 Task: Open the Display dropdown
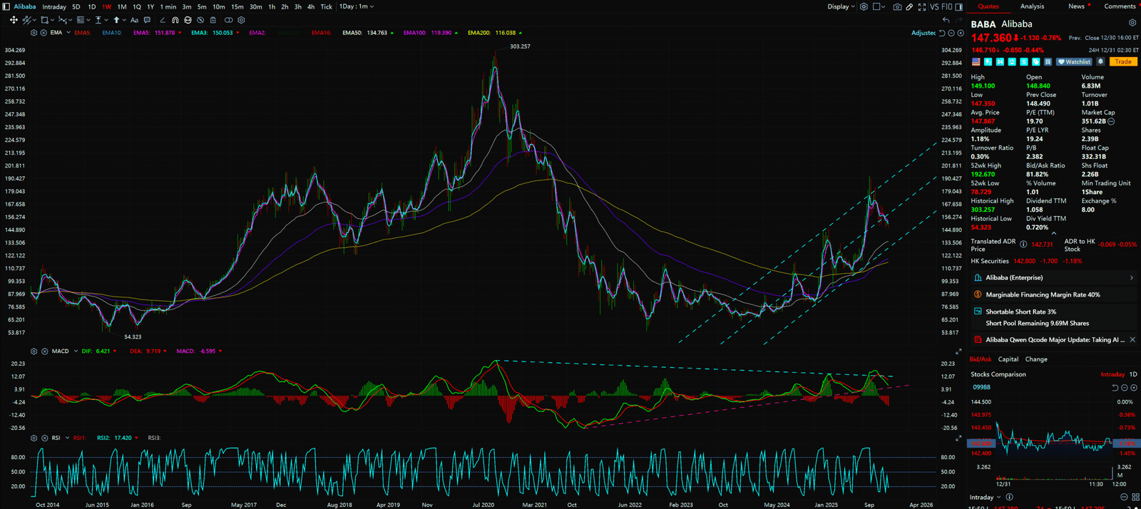click(x=841, y=6)
